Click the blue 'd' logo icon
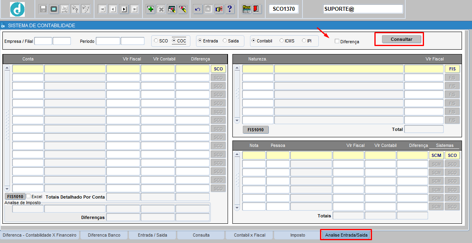 [x=17, y=9]
